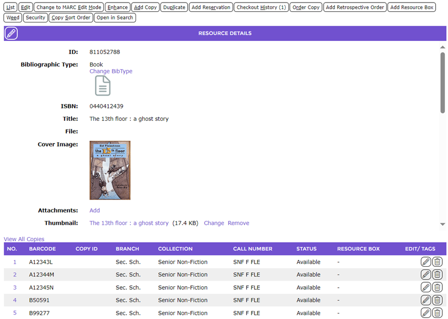Click the details panel scrollbar thumb

(x=442, y=82)
